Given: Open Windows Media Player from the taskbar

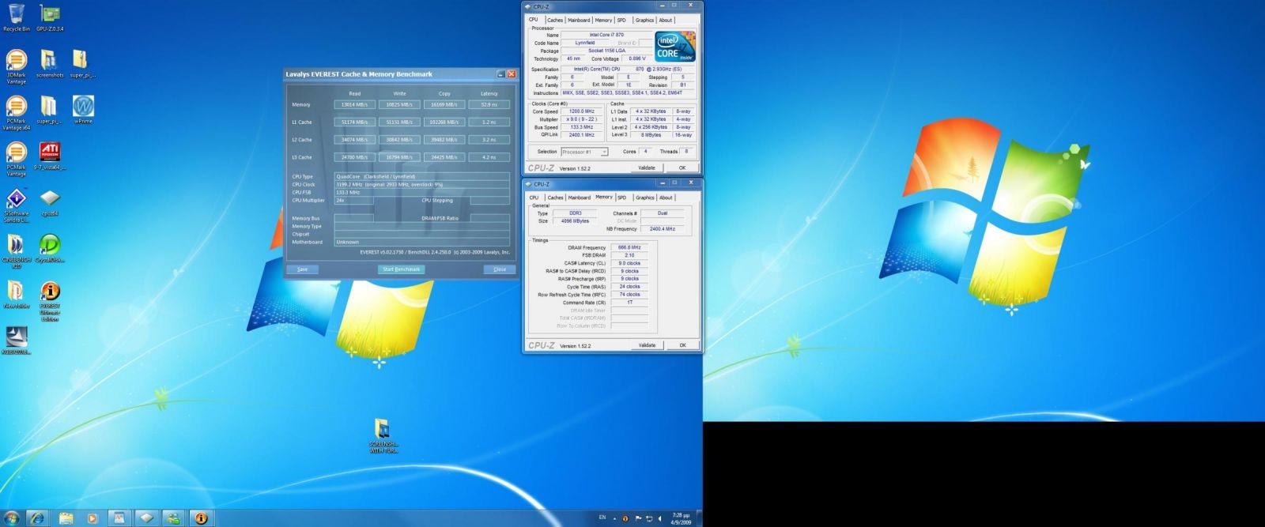Looking at the screenshot, I should pos(92,518).
